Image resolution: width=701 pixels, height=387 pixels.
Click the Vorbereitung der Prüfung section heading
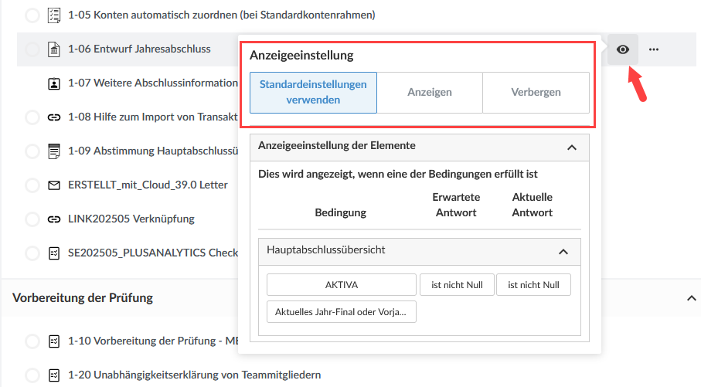coord(83,298)
